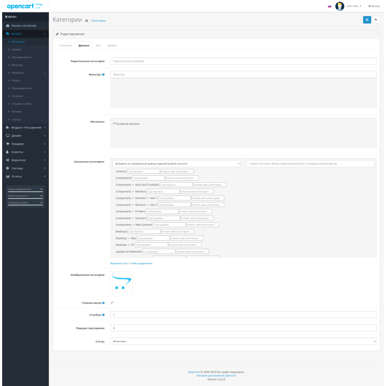Click the dashboard gauge icon in sidebar
Screen dimensions: 386x386
click(8, 26)
